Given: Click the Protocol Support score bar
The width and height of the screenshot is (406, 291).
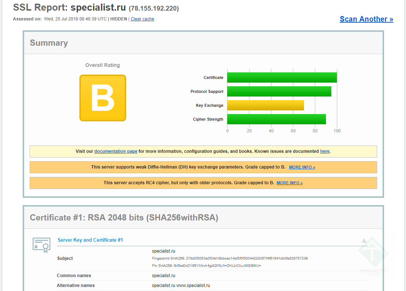Looking at the screenshot, I should pos(279,91).
